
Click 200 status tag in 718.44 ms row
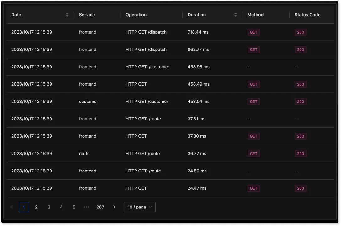(301, 32)
